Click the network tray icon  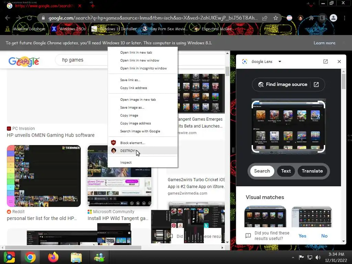[310, 257]
